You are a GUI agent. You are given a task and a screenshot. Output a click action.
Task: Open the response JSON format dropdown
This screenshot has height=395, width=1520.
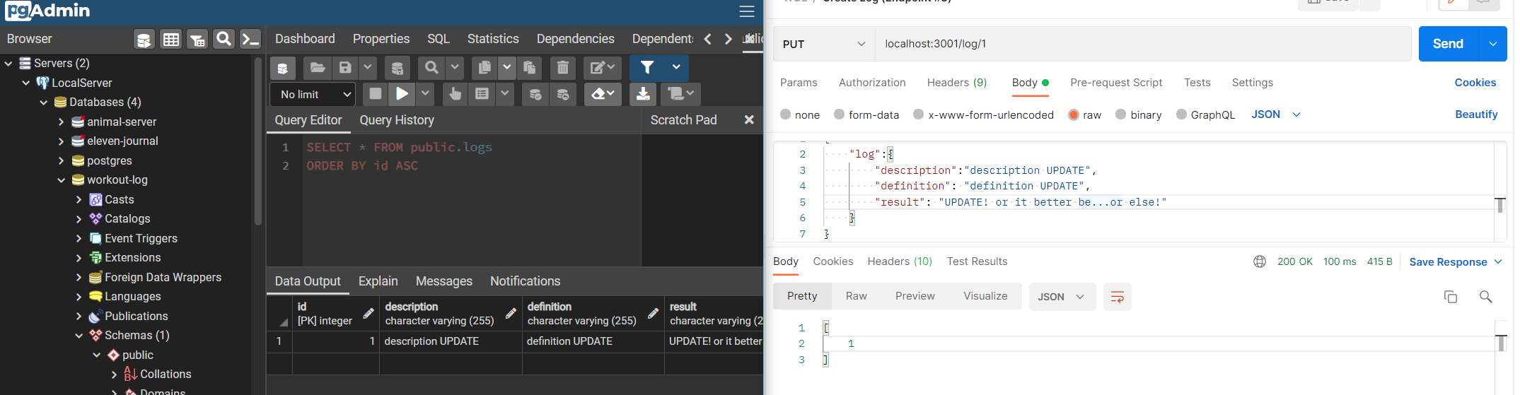[1062, 297]
